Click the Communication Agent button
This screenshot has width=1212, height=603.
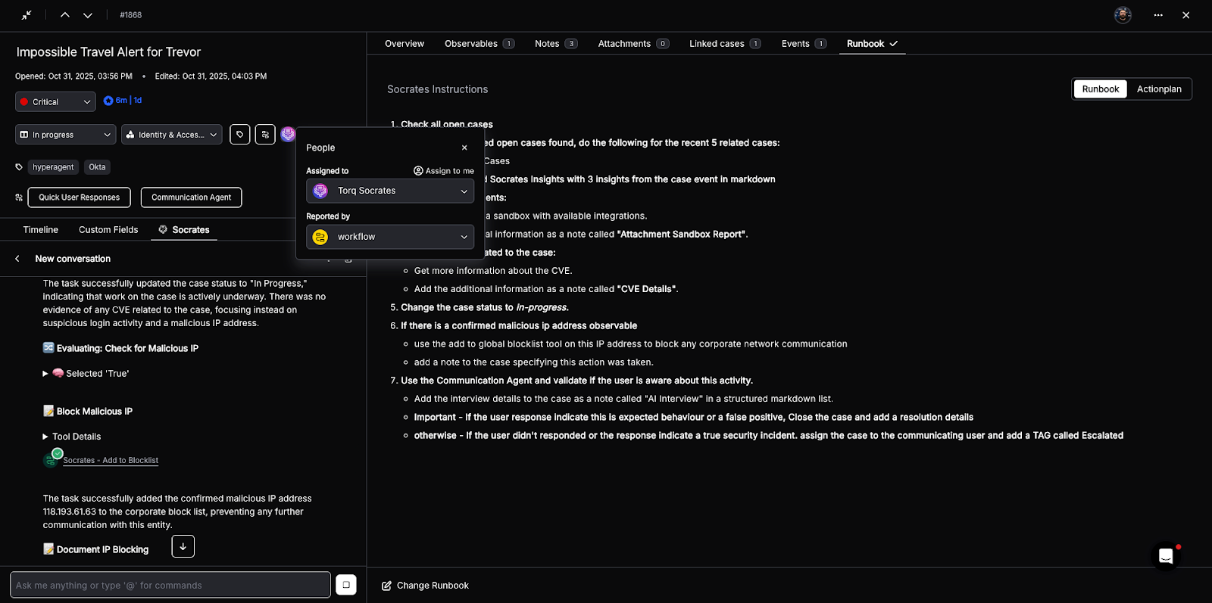pos(191,197)
